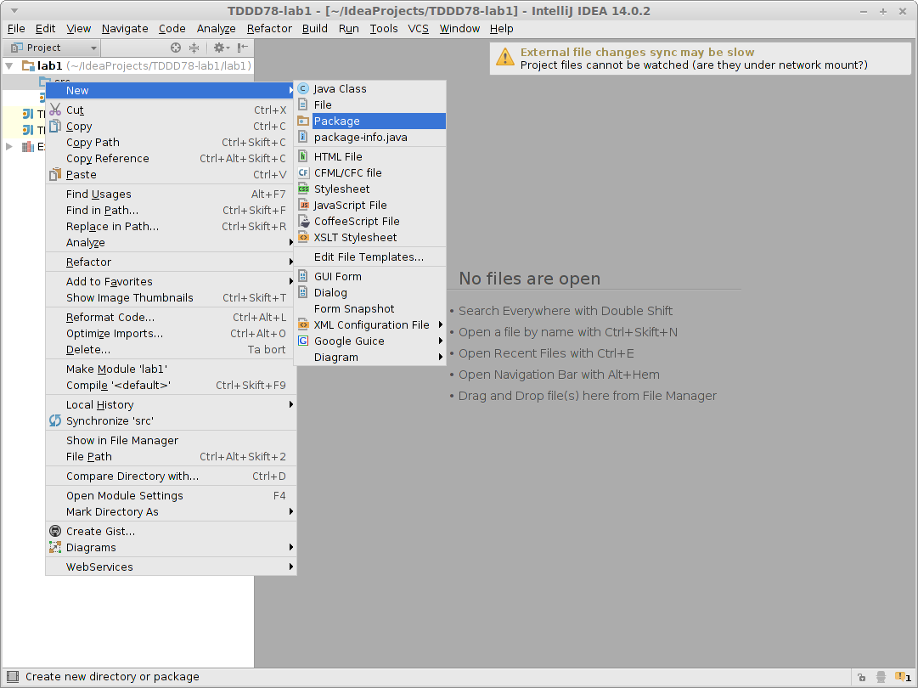Create a new GUI Form

[x=370, y=276]
